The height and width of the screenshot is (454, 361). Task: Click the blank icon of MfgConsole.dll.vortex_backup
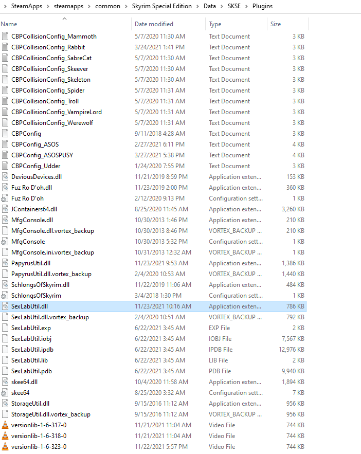[x=5, y=231]
